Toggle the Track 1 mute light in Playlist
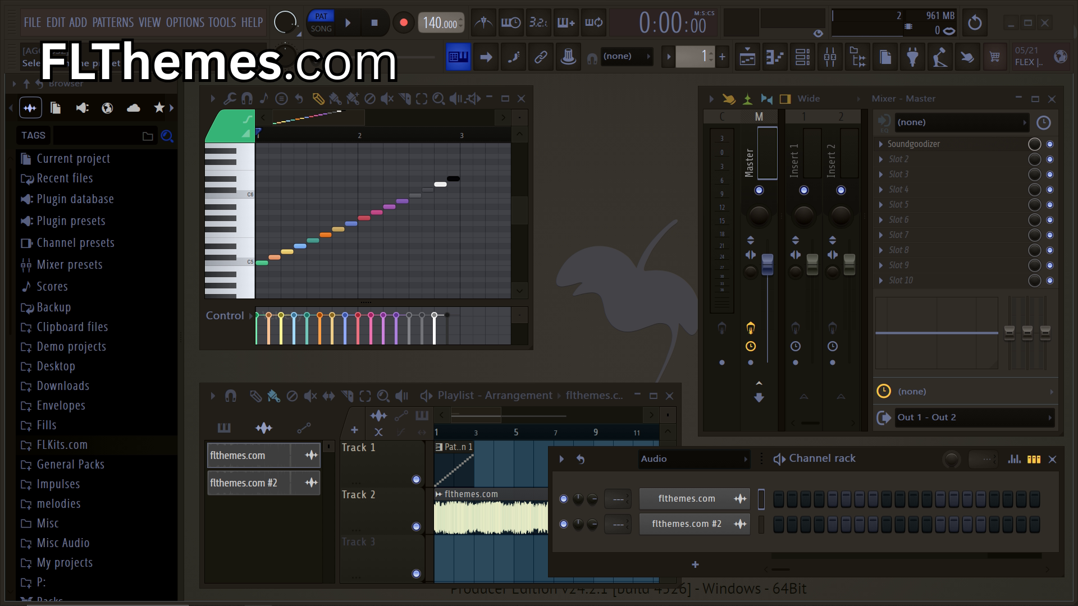Image resolution: width=1078 pixels, height=606 pixels. coord(416,479)
